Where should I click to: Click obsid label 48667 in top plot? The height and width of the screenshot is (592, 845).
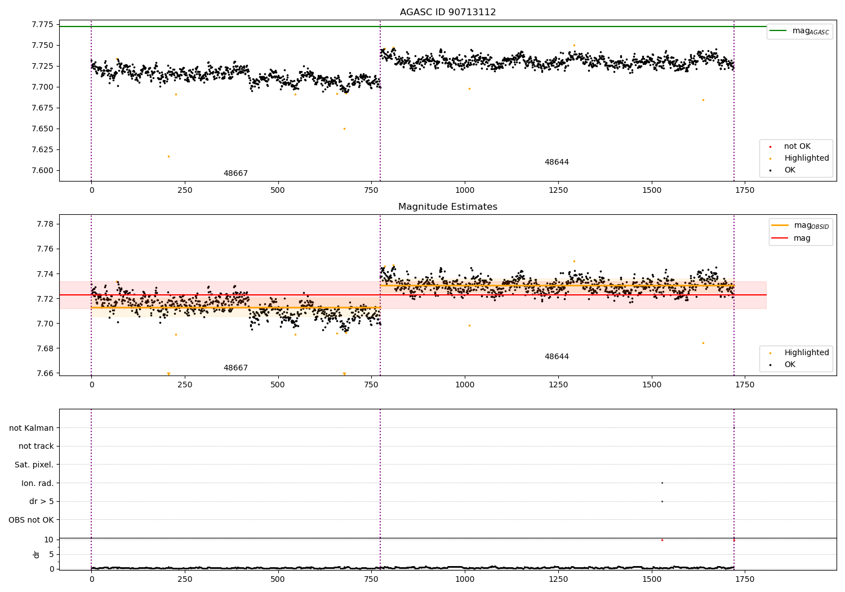pyautogui.click(x=235, y=174)
